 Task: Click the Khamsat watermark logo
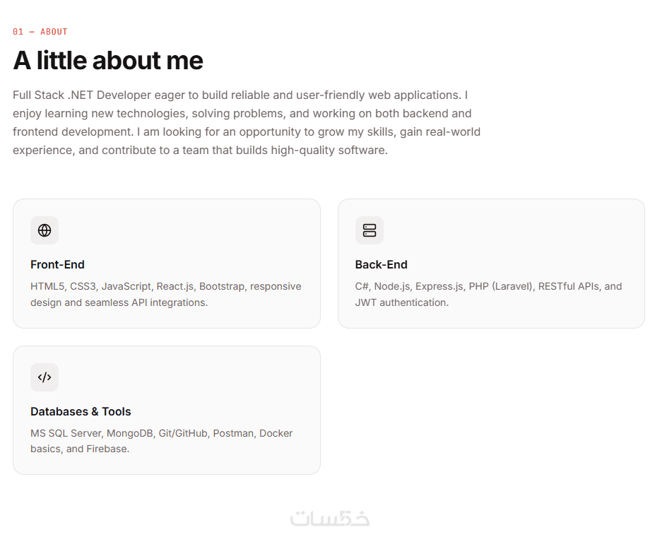(330, 518)
